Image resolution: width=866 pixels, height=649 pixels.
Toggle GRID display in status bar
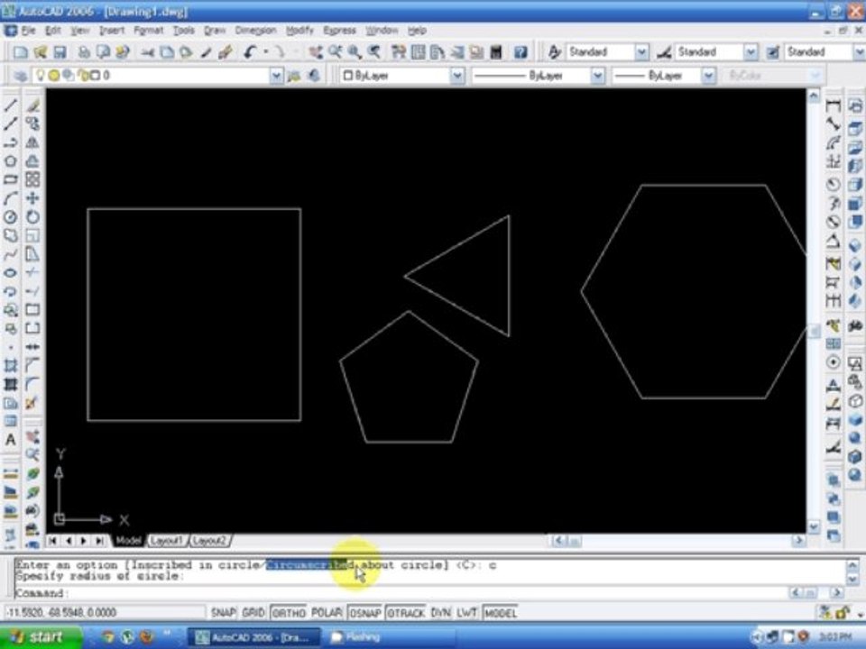[253, 613]
